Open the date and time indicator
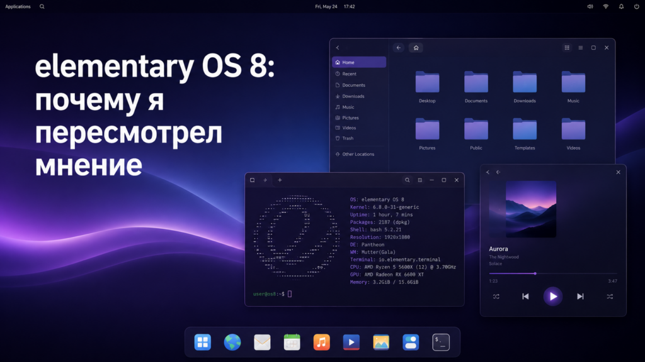The width and height of the screenshot is (645, 362). (x=335, y=6)
